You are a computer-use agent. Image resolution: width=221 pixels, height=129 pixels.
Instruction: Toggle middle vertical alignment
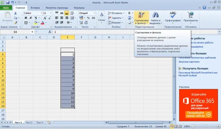pyautogui.click(x=62, y=13)
